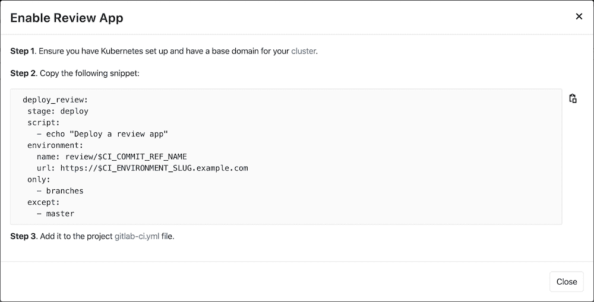Click the deploy_review: line in the snippet
Screen dimensions: 594x302
tap(55, 100)
